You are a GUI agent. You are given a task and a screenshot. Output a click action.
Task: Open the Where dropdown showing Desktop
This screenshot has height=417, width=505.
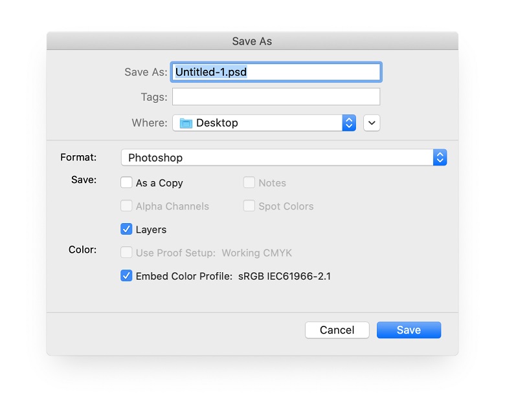pos(264,123)
